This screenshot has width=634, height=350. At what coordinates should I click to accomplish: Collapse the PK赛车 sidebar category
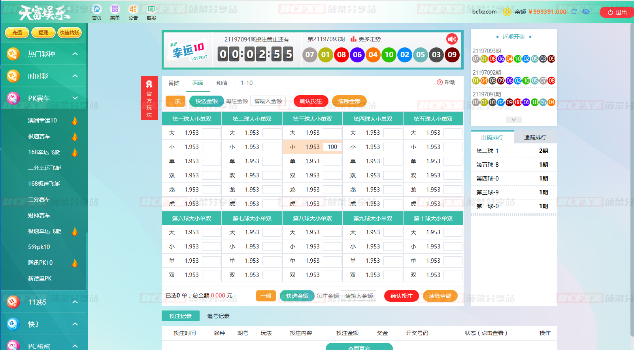pyautogui.click(x=75, y=98)
